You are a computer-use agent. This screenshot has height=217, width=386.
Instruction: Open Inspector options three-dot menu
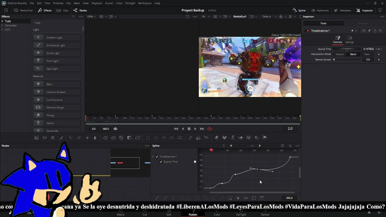(382, 17)
